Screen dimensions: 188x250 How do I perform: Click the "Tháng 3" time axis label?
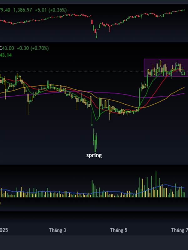point(57,230)
